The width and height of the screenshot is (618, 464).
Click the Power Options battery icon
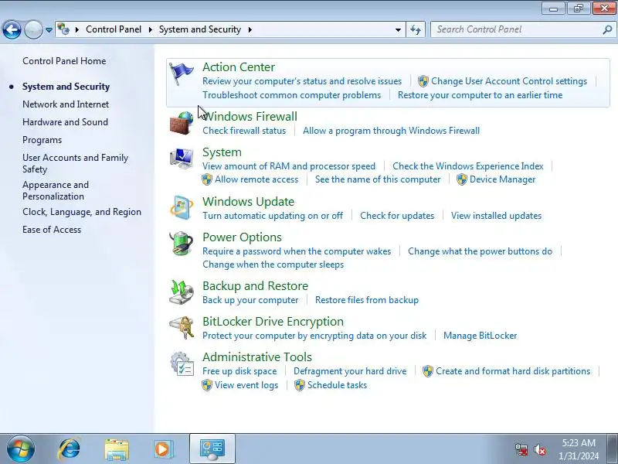(x=182, y=244)
